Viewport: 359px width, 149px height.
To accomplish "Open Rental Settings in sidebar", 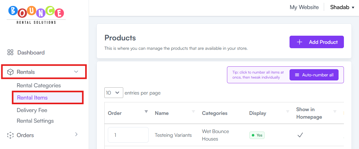I will click(35, 121).
